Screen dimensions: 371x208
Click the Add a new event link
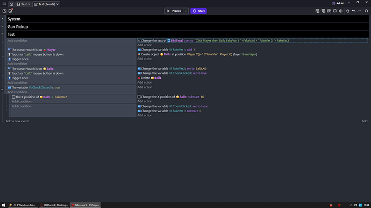(17, 121)
